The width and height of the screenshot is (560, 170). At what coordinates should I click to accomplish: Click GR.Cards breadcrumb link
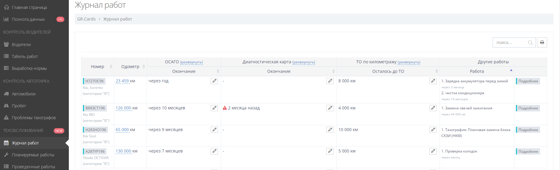pyautogui.click(x=86, y=19)
